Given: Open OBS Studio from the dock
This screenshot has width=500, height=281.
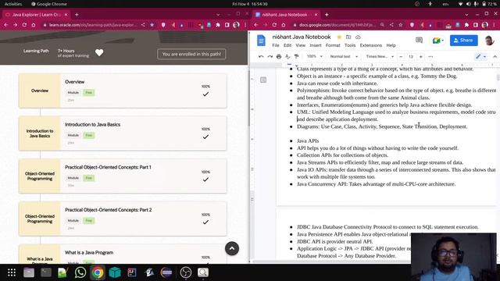Looking at the screenshot, I should click(x=186, y=272).
